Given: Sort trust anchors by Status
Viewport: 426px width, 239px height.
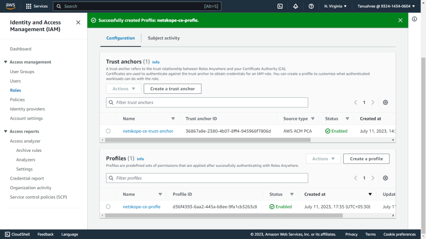Looking at the screenshot, I should [347, 119].
